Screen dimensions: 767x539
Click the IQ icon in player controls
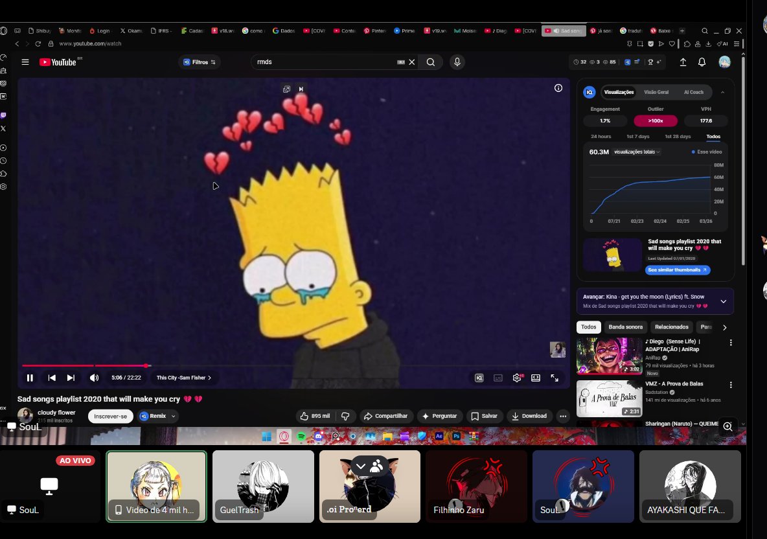[x=479, y=378]
